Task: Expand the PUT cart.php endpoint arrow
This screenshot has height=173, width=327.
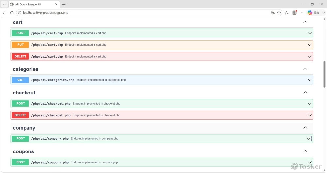Action: point(309,45)
